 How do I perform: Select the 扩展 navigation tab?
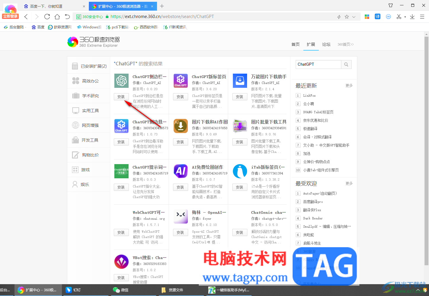(x=311, y=44)
